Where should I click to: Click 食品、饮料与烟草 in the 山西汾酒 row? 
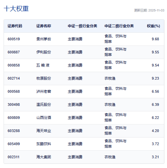coord(116,117)
